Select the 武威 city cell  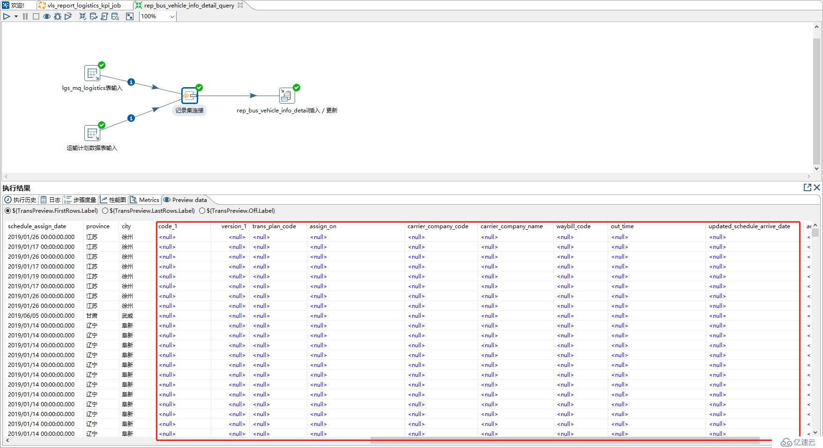(x=127, y=316)
